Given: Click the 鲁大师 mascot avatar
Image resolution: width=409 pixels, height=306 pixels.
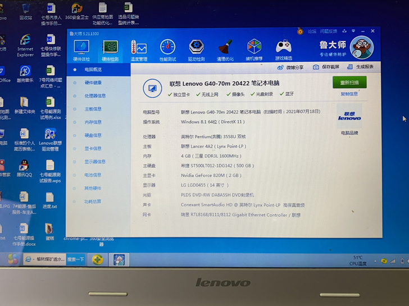Looking at the screenshot, I should 362,48.
